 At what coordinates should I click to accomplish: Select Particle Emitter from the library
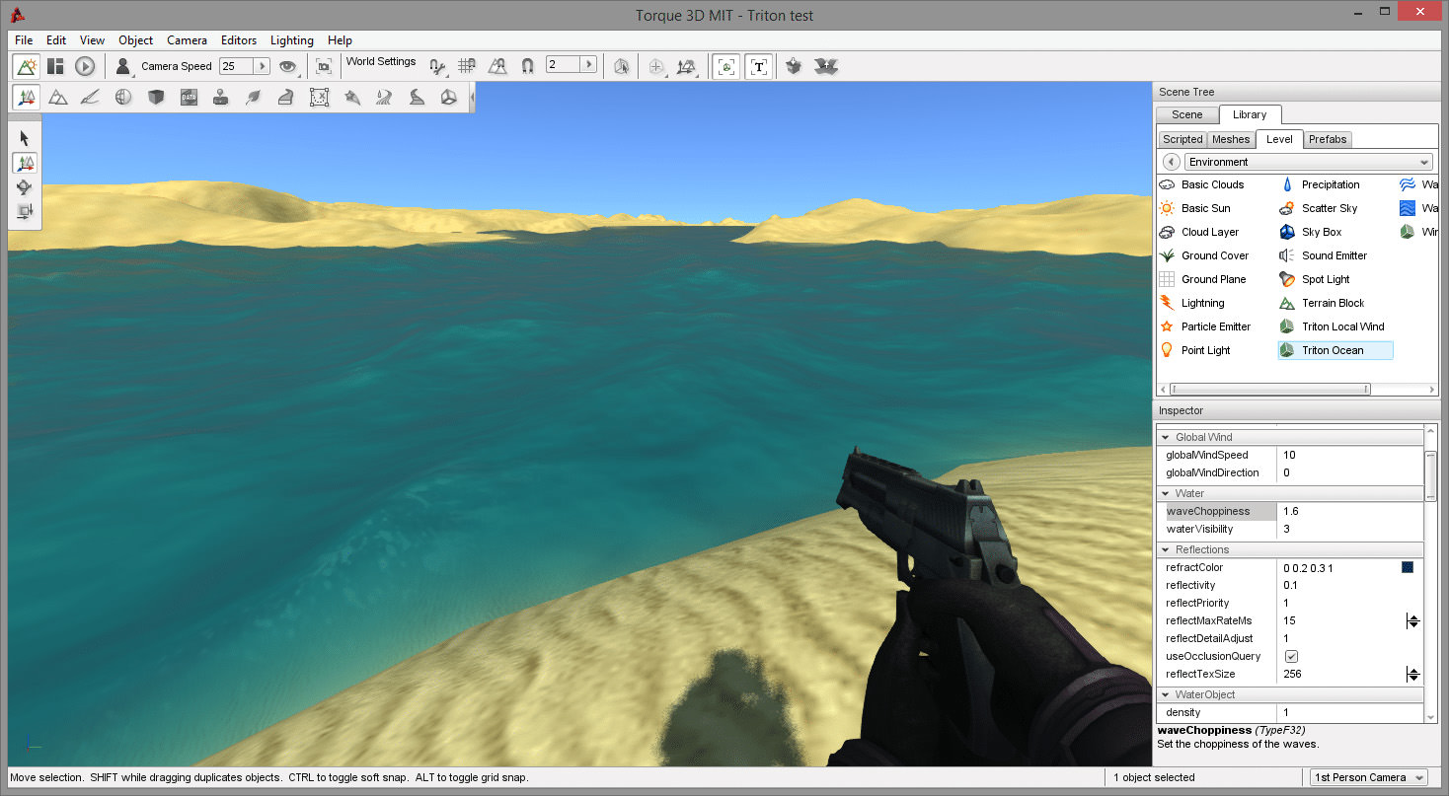[1215, 326]
